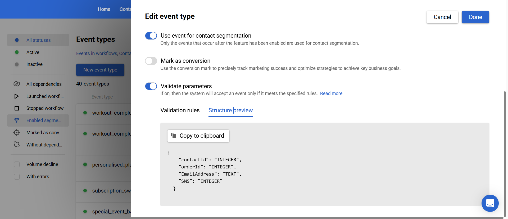Image resolution: width=508 pixels, height=219 pixels.
Task: Click the Done button
Action: [475, 17]
